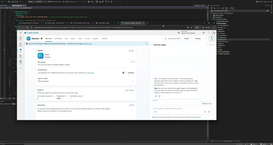
Task: Refresh the test conversation
Action: click(x=210, y=45)
